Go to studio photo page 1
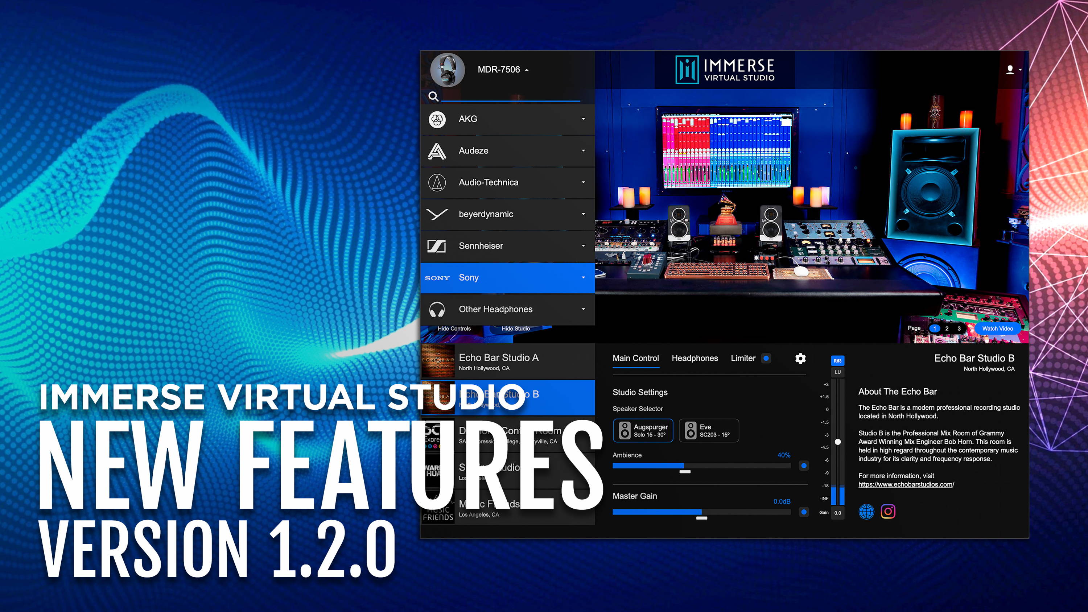The height and width of the screenshot is (612, 1088). 935,328
